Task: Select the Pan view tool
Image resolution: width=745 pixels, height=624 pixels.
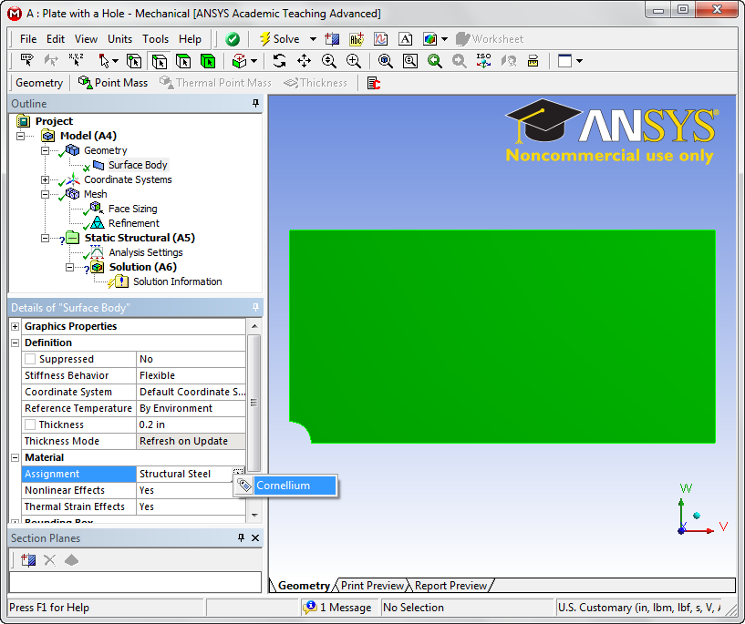Action: coord(304,61)
